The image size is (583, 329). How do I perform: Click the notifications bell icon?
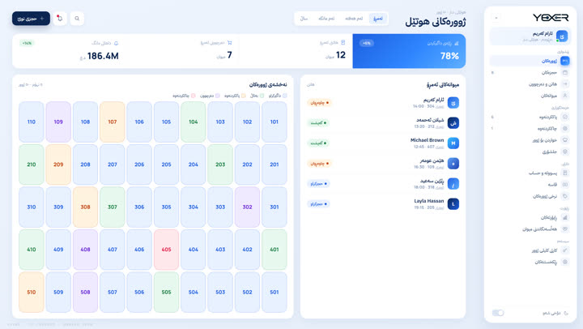(x=60, y=19)
